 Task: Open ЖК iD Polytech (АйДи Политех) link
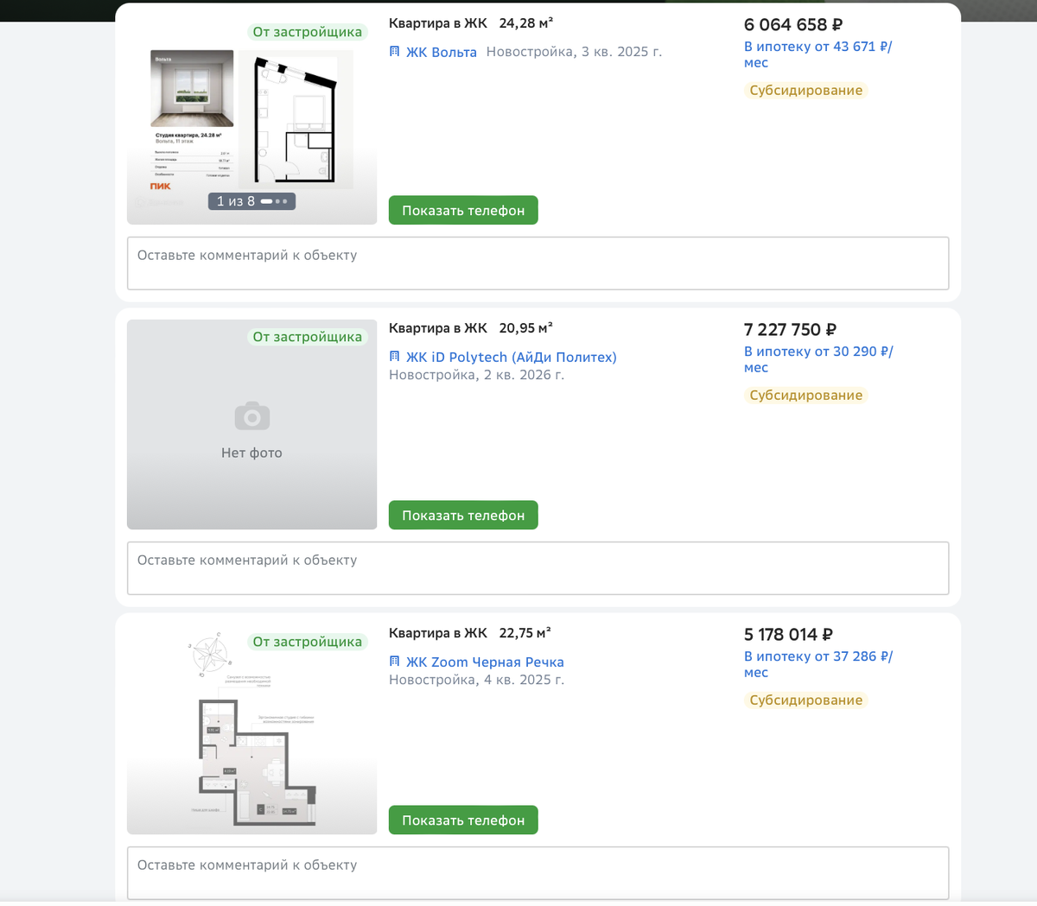pos(511,358)
